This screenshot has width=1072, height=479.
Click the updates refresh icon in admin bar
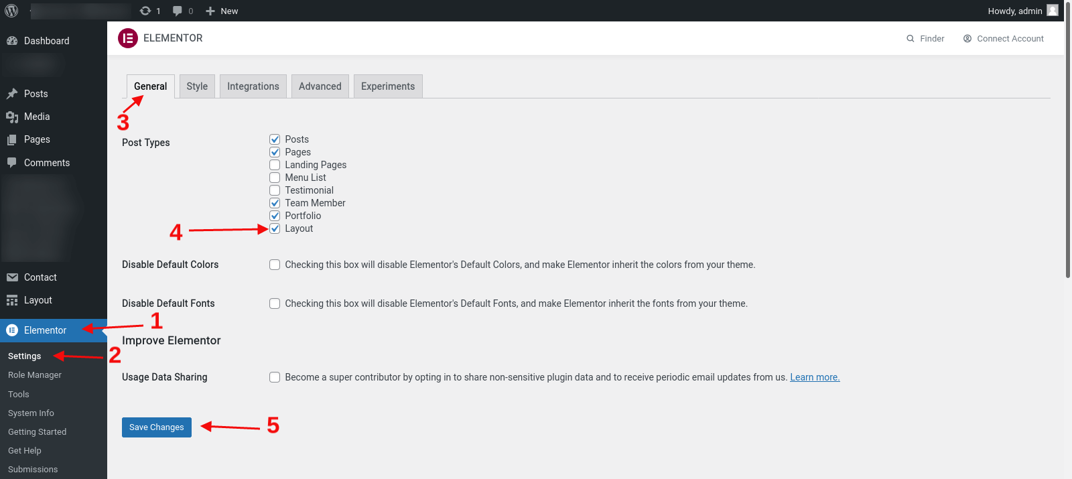145,11
